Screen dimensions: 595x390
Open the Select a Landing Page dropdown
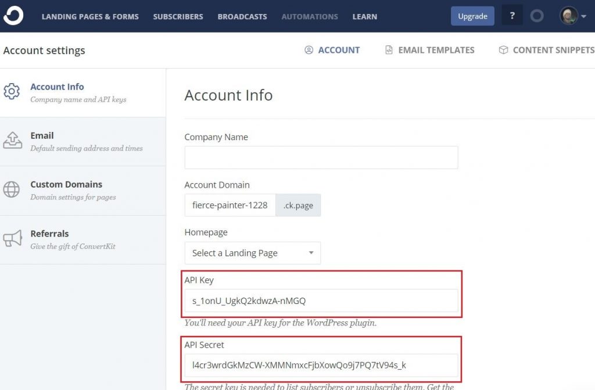click(252, 253)
